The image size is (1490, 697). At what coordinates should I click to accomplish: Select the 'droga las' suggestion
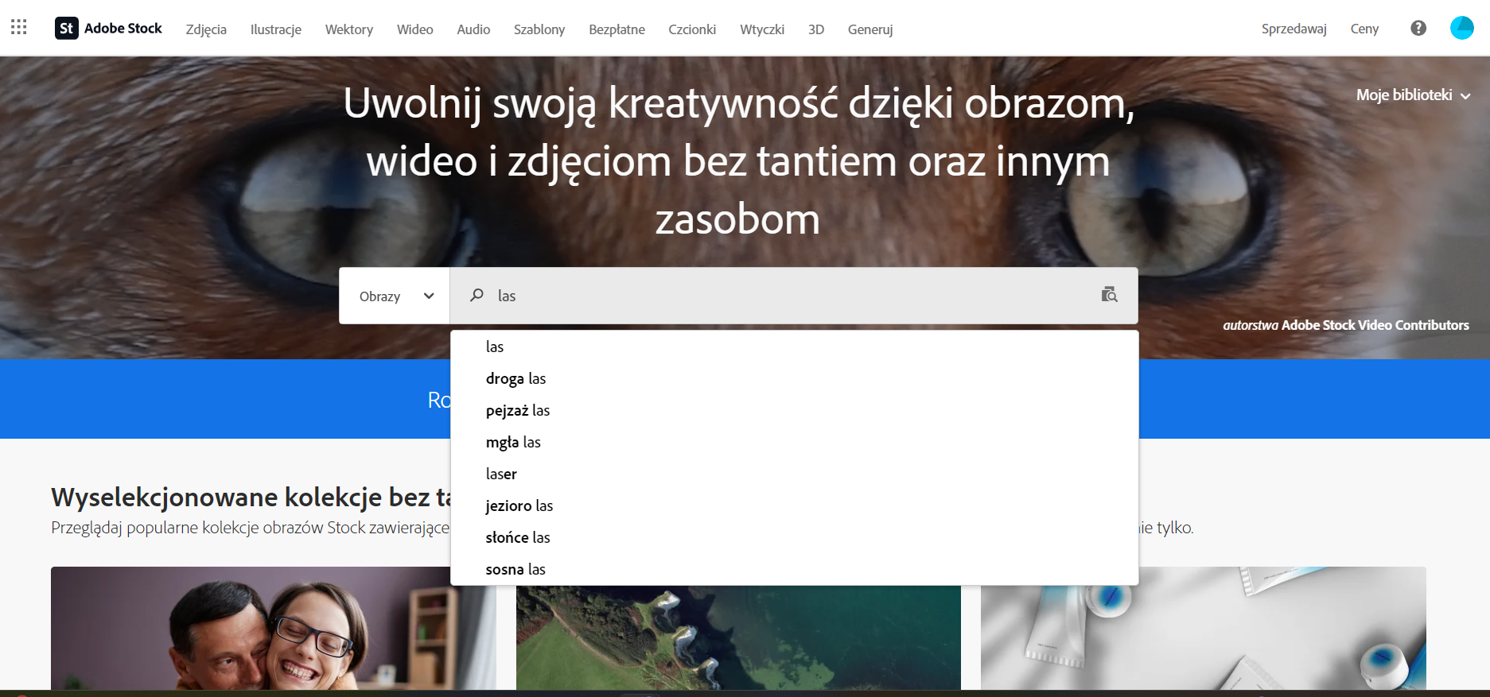coord(795,378)
